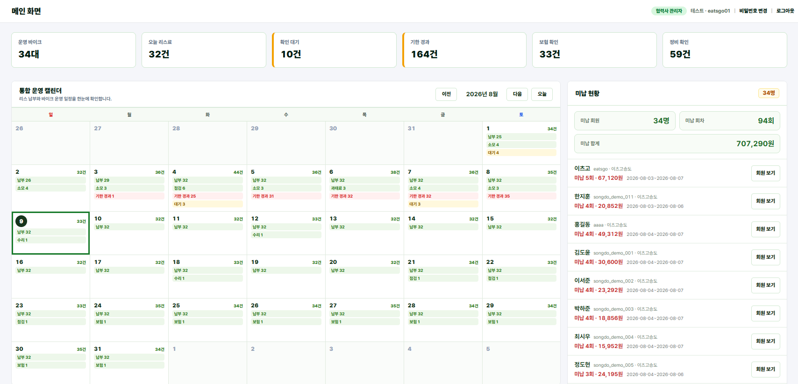View member 최시우 with 회원 보기
This screenshot has width=798, height=384.
point(765,341)
